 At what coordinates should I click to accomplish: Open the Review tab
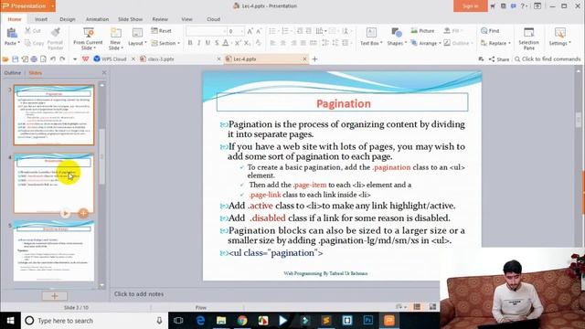pos(160,19)
